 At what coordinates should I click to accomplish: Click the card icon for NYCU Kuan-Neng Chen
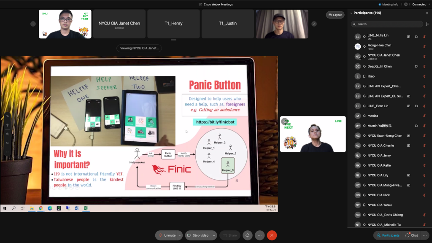click(x=408, y=136)
